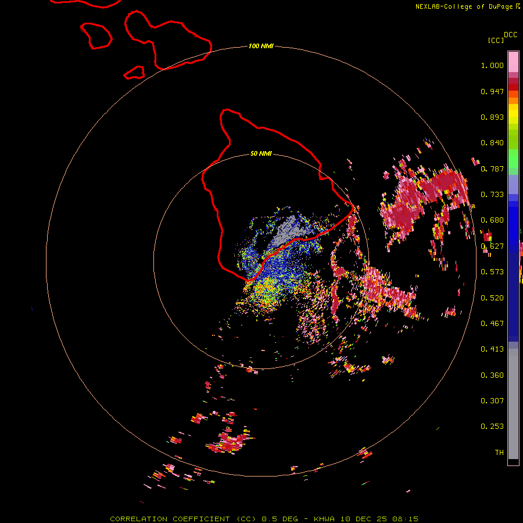Select the 0.307 legend value
The width and height of the screenshot is (523, 523).
pyautogui.click(x=492, y=401)
